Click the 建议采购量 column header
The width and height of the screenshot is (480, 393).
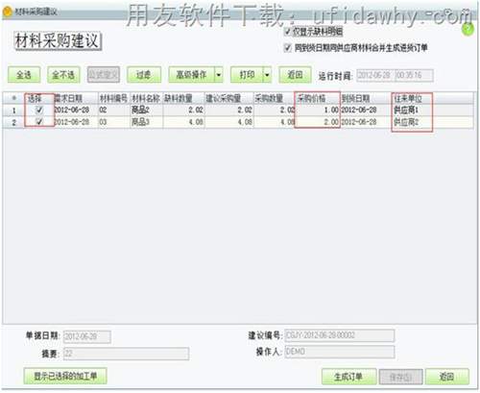tap(229, 98)
